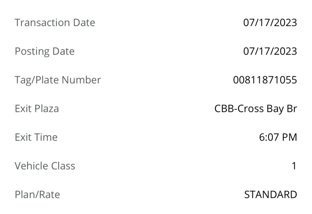Image resolution: width=312 pixels, height=214 pixels.
Task: Select vehicle class value 1
Action: [294, 166]
